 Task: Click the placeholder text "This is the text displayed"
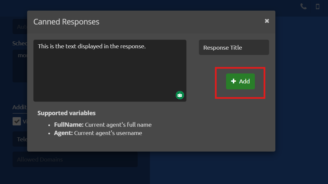point(92,46)
